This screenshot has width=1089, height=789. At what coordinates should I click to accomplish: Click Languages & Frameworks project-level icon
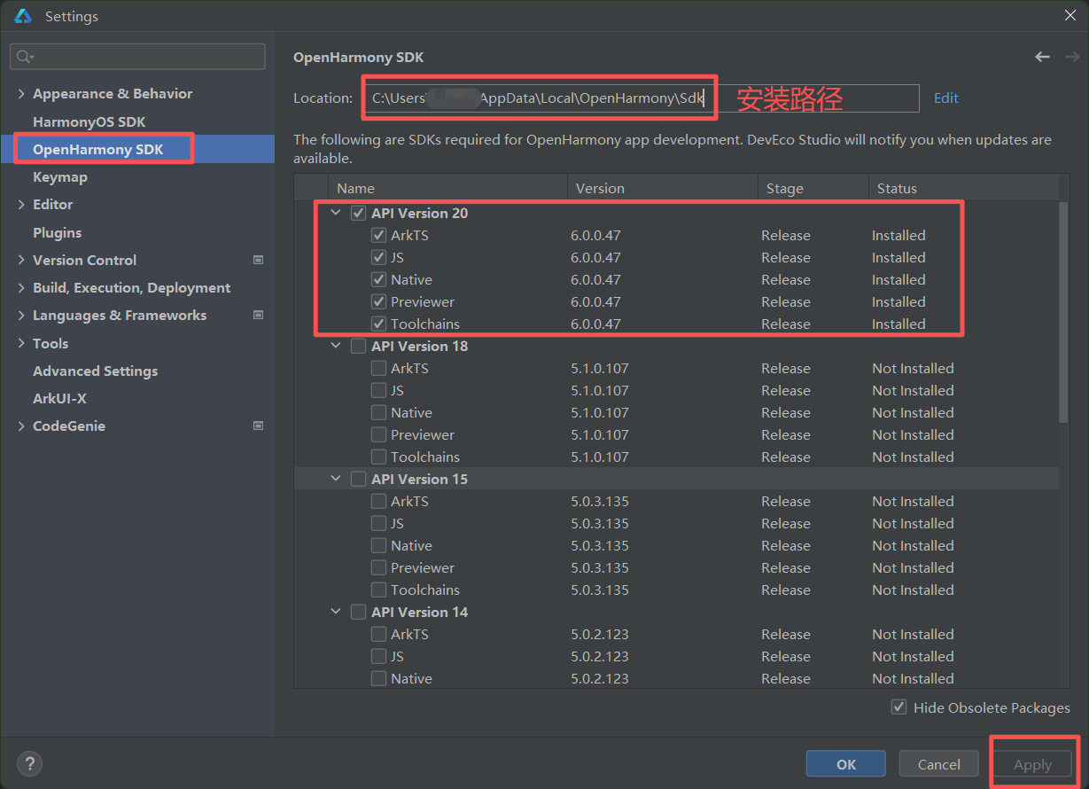pyautogui.click(x=259, y=315)
